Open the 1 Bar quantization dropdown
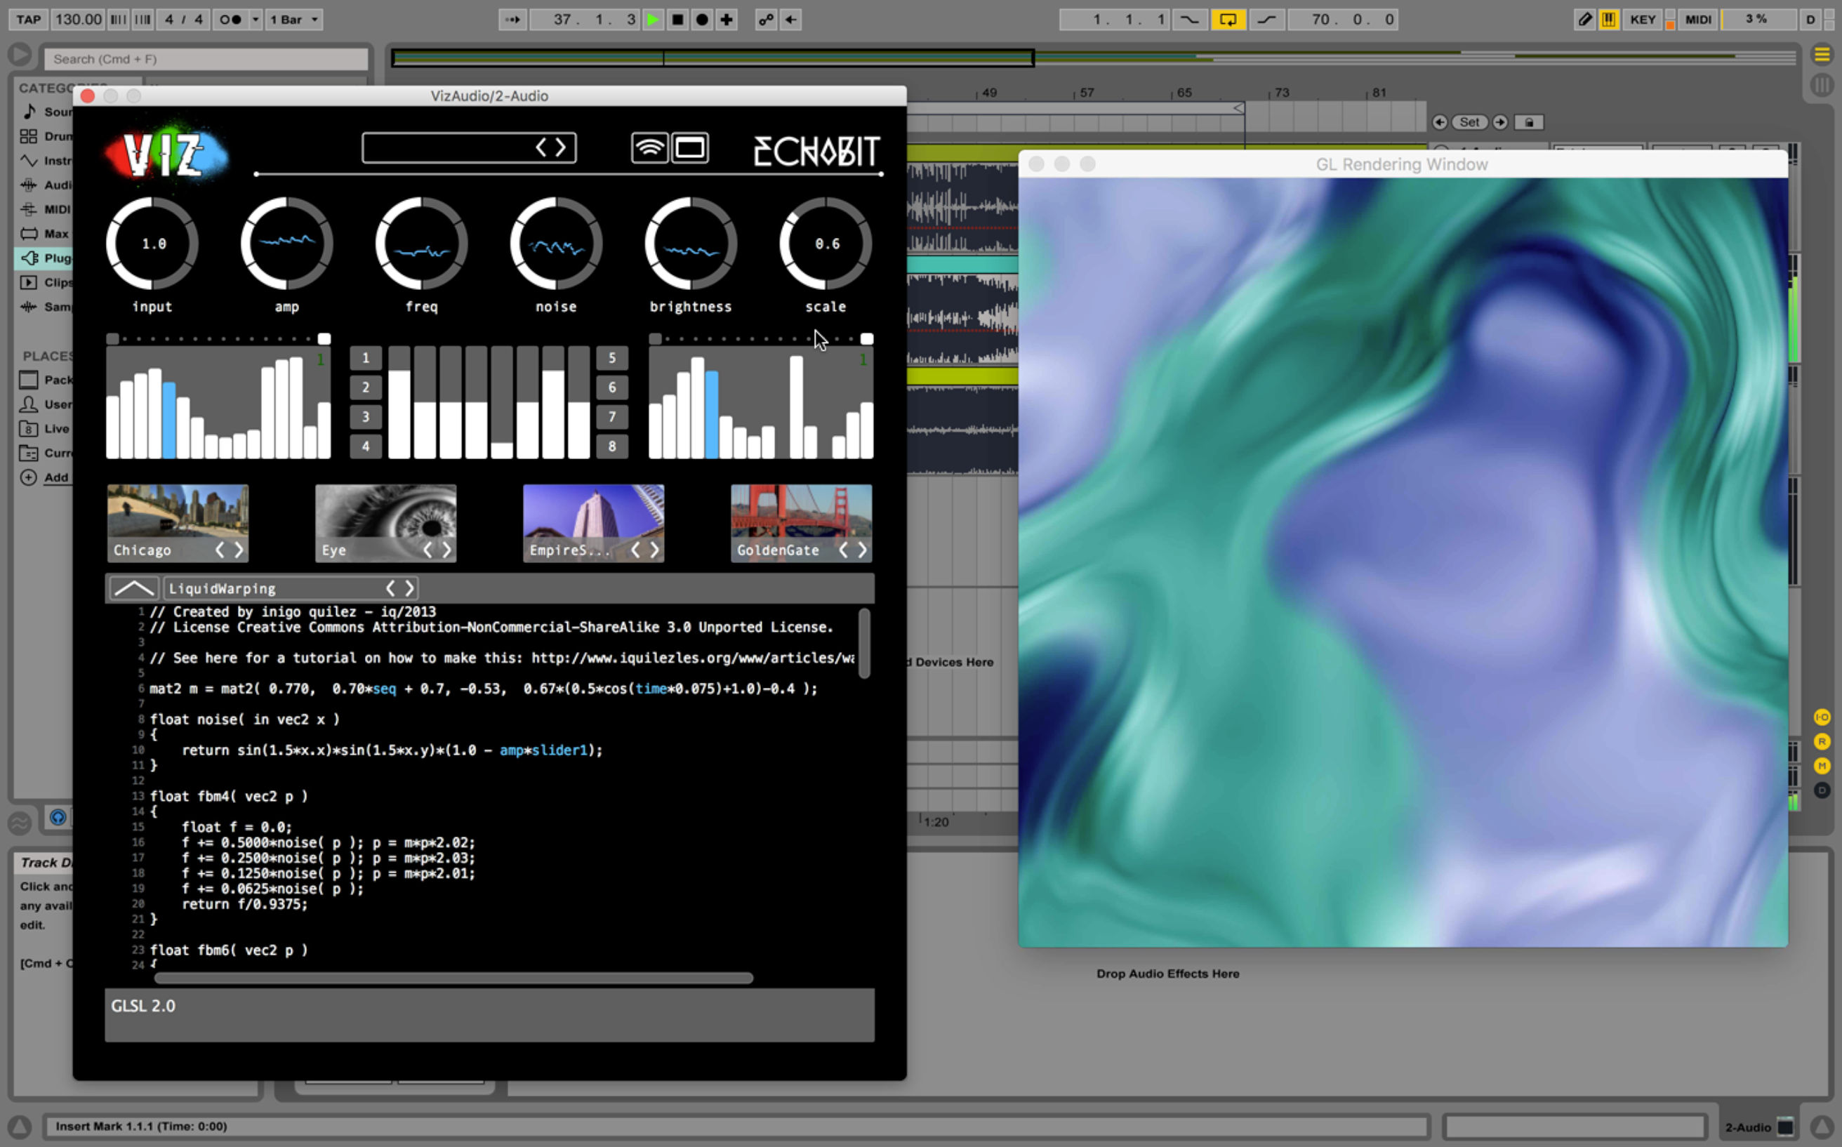 tap(294, 20)
